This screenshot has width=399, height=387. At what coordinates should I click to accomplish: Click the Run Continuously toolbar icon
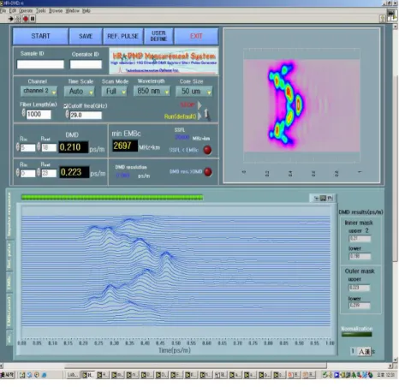point(18,19)
